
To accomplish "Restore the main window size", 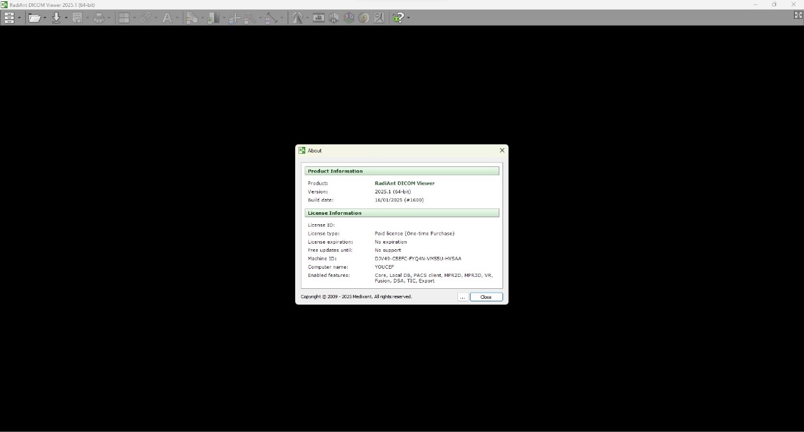I will pos(774,4).
